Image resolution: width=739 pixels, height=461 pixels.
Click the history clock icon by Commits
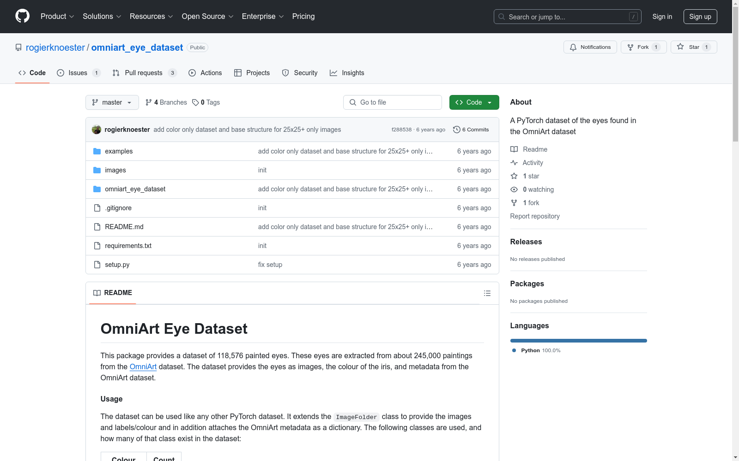pos(457,130)
